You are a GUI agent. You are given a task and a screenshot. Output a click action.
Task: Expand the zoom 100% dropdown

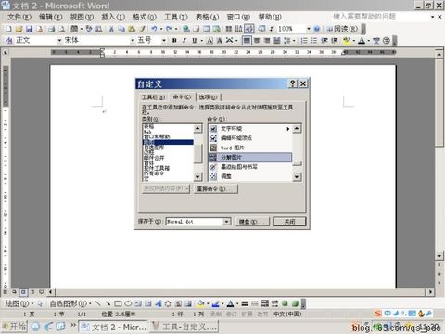309,29
